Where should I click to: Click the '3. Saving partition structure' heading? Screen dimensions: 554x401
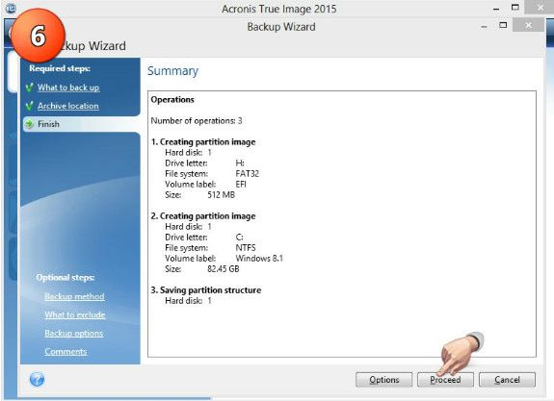click(x=206, y=289)
